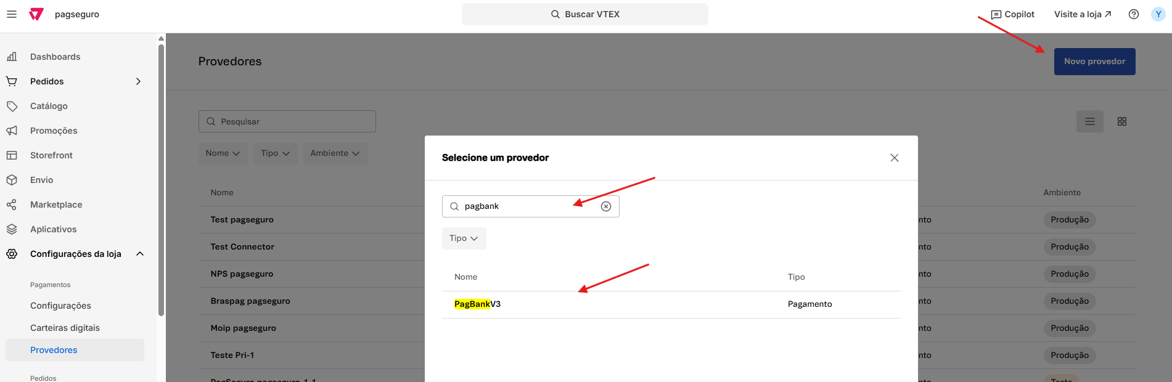Click the sidebar vertical scrollbar
The height and width of the screenshot is (382, 1172).
(161, 180)
